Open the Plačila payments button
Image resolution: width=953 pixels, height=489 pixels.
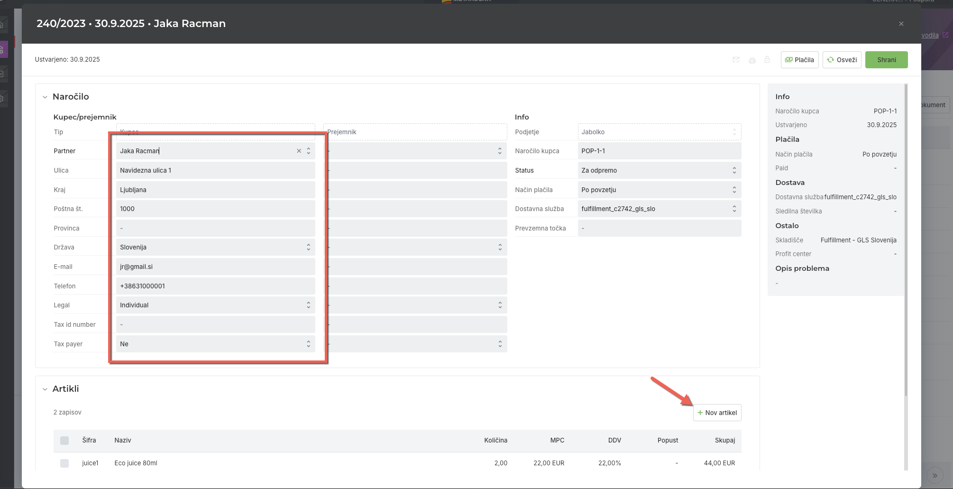(x=799, y=60)
